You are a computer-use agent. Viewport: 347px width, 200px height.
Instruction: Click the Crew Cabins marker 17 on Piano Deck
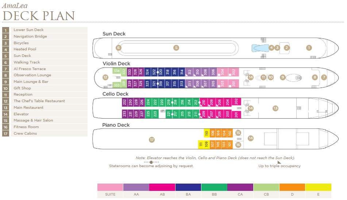151,139
